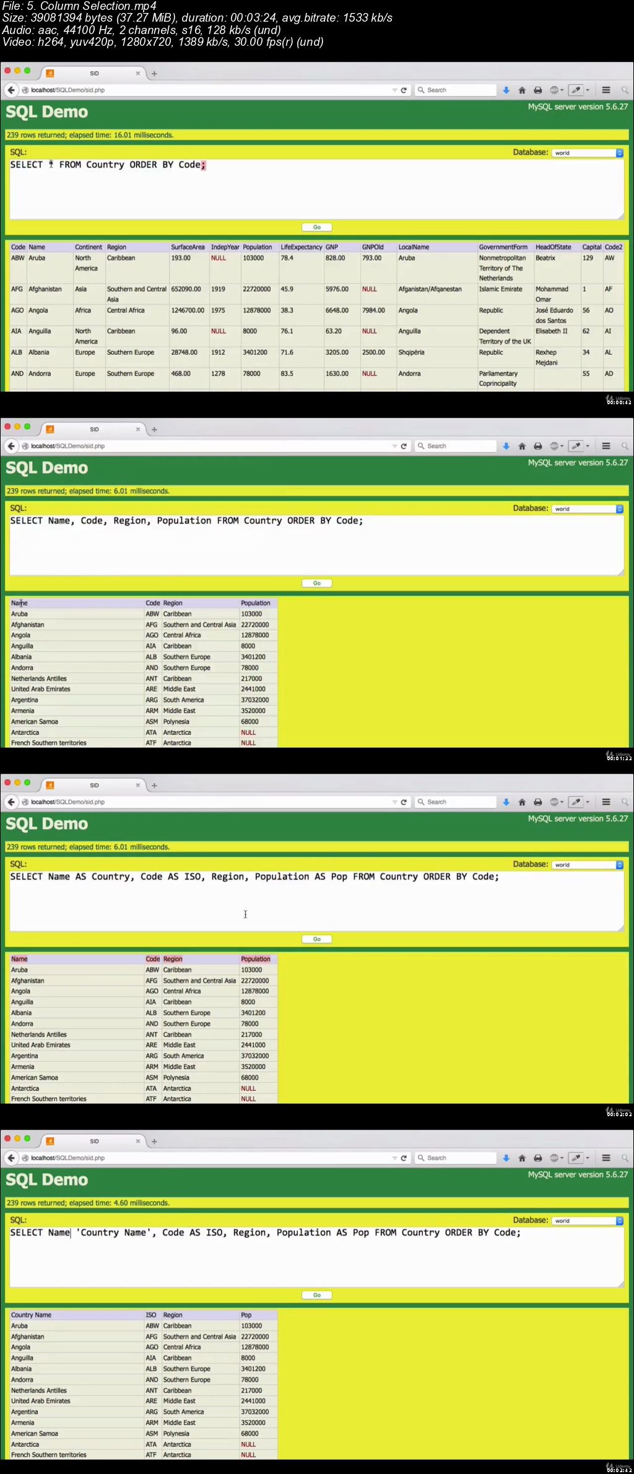Click home icon in 4.60 milliseconds window
The width and height of the screenshot is (634, 1474).
pos(522,1158)
